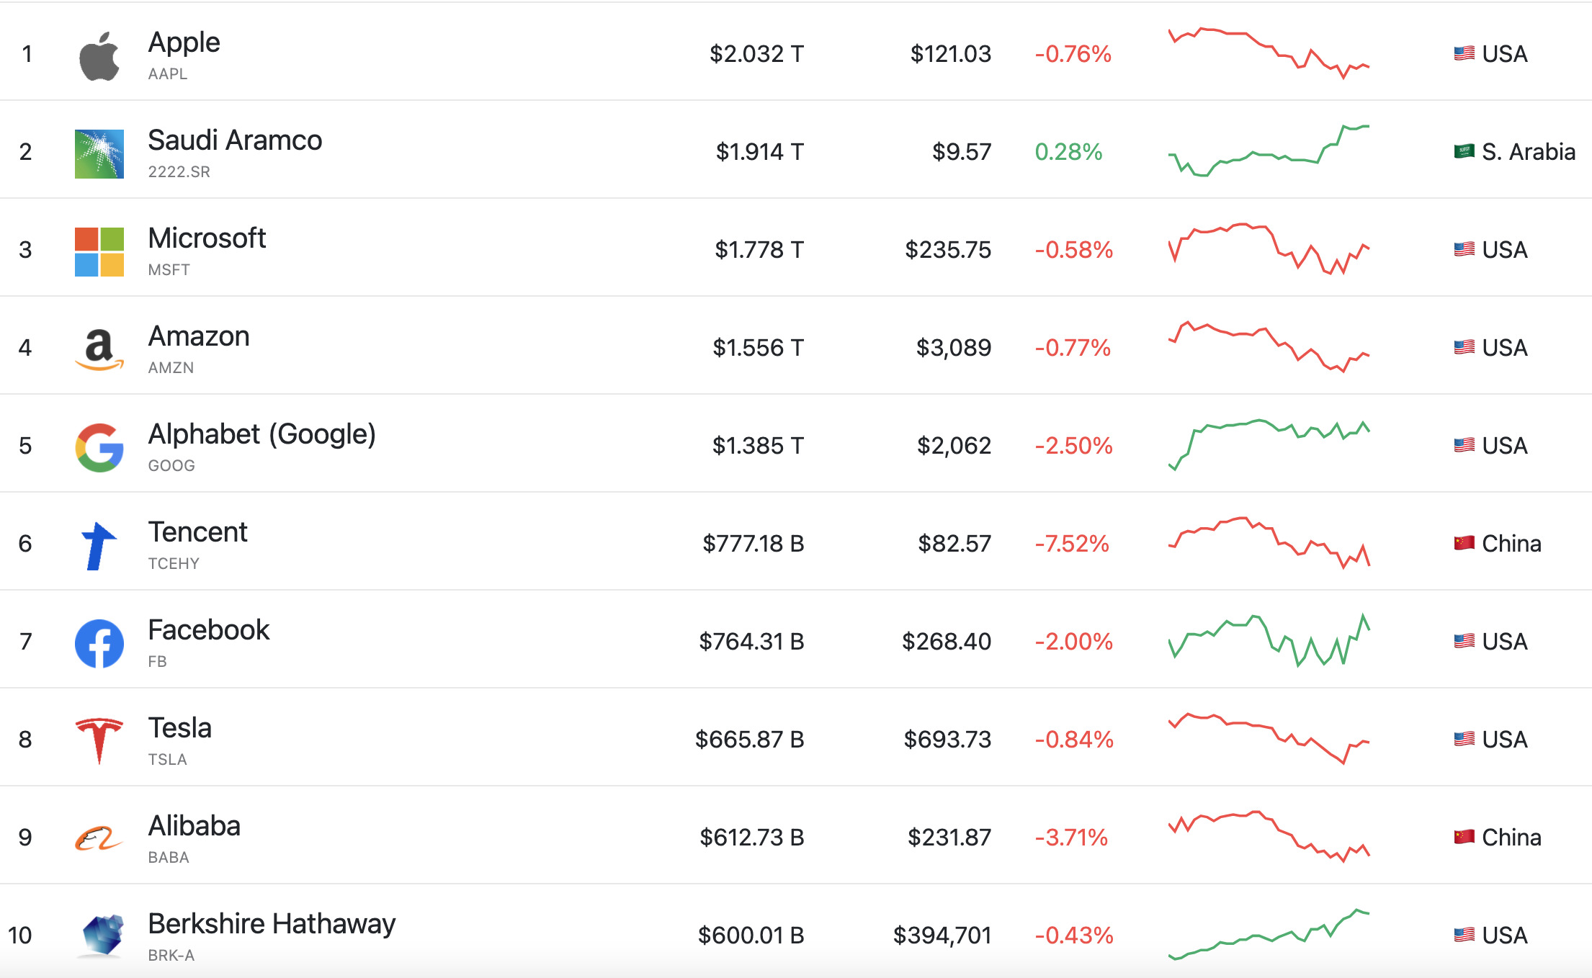Viewport: 1592px width, 978px height.
Task: Click the USA flag in Apple row
Action: (x=1464, y=54)
